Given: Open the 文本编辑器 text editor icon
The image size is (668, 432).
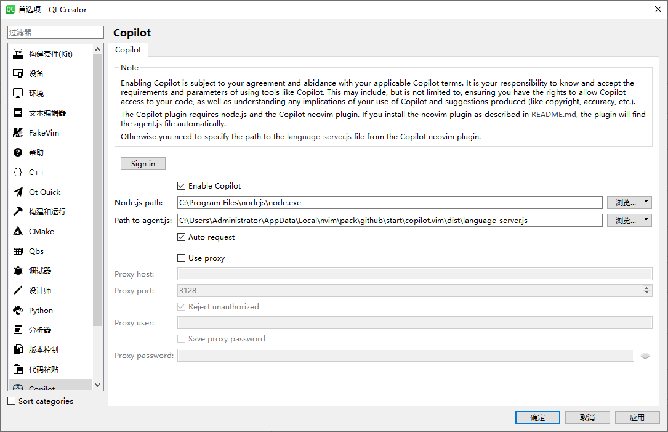Looking at the screenshot, I should (x=18, y=113).
